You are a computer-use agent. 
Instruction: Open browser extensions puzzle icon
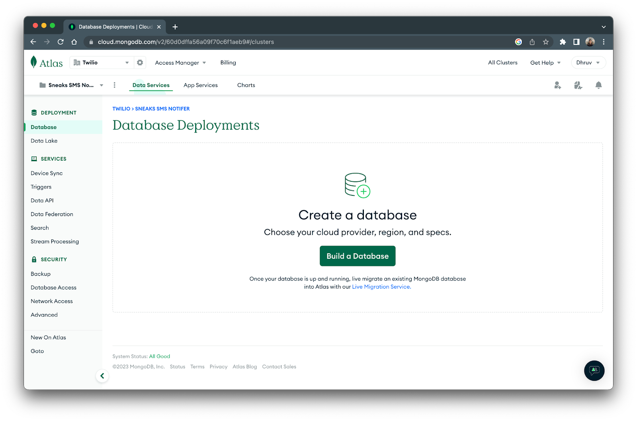tap(563, 42)
